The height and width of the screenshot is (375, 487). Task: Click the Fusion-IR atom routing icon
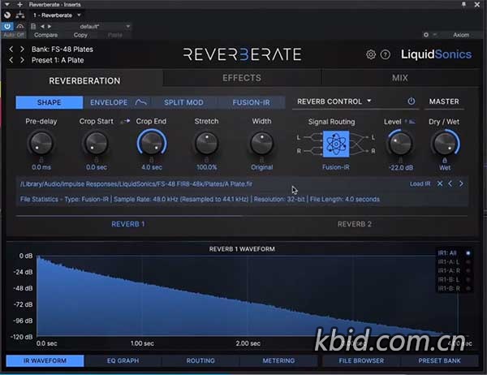(x=336, y=144)
